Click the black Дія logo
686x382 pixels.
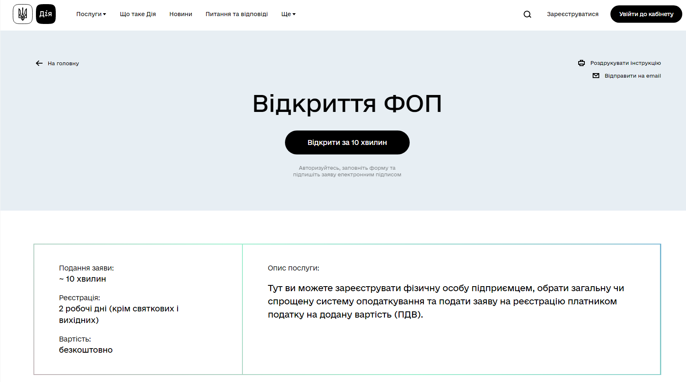pyautogui.click(x=46, y=14)
